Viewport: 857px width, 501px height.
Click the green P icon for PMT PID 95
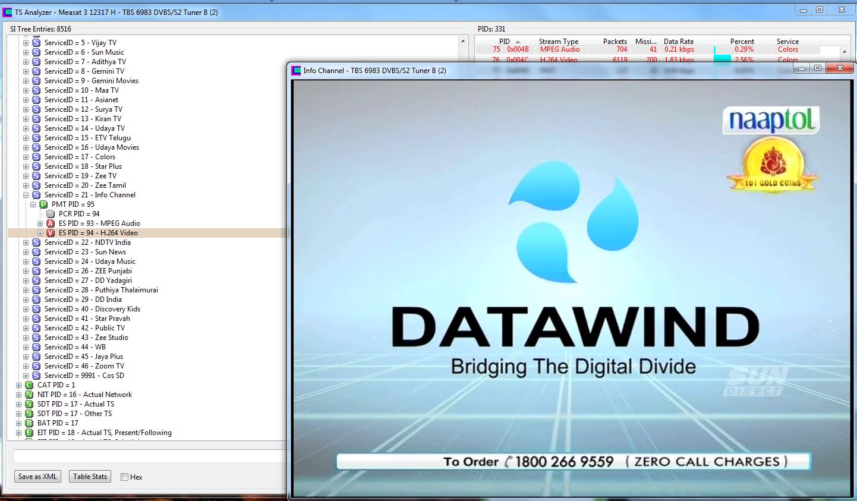click(43, 204)
